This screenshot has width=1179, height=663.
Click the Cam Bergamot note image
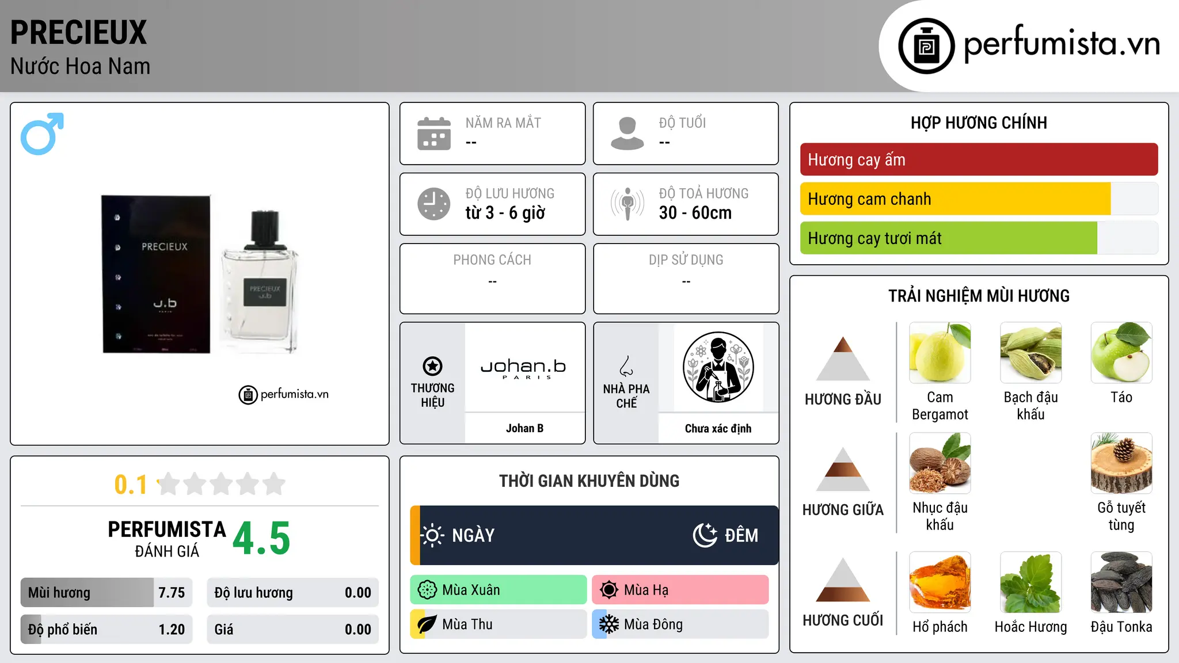(x=940, y=353)
